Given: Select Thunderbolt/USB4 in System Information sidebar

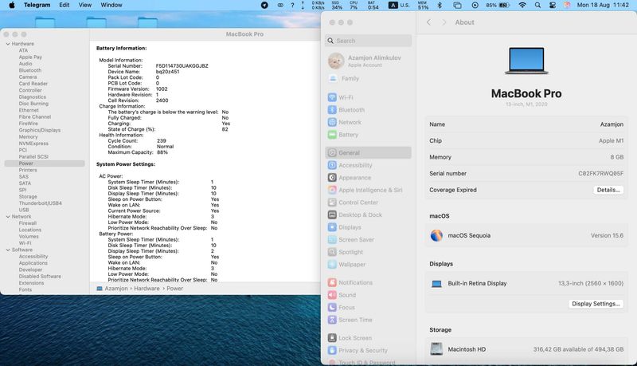Looking at the screenshot, I should (x=41, y=203).
